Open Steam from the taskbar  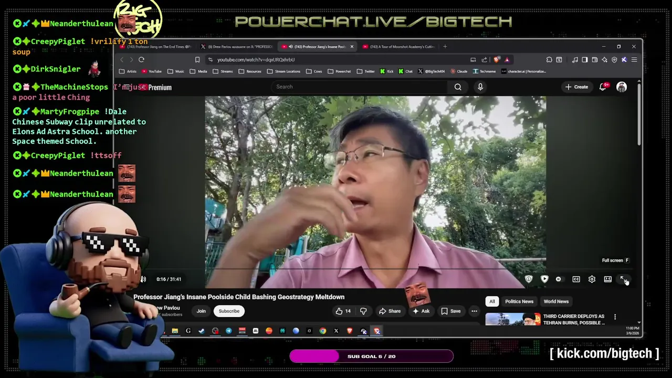[202, 331]
